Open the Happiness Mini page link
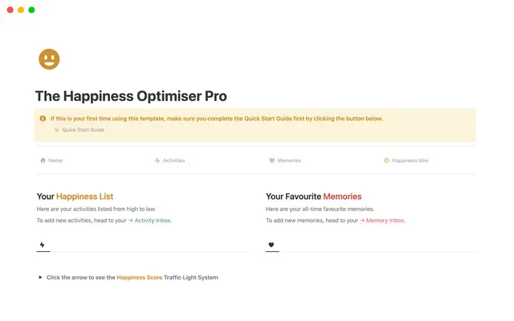 [410, 160]
